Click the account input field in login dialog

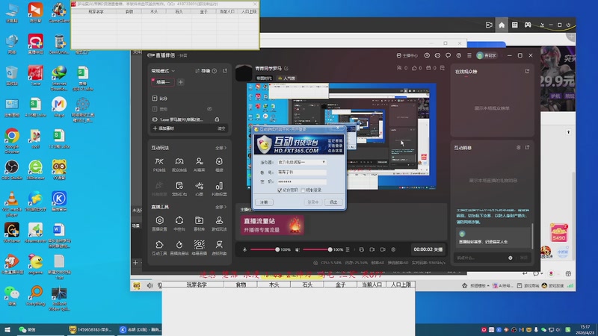pos(302,172)
